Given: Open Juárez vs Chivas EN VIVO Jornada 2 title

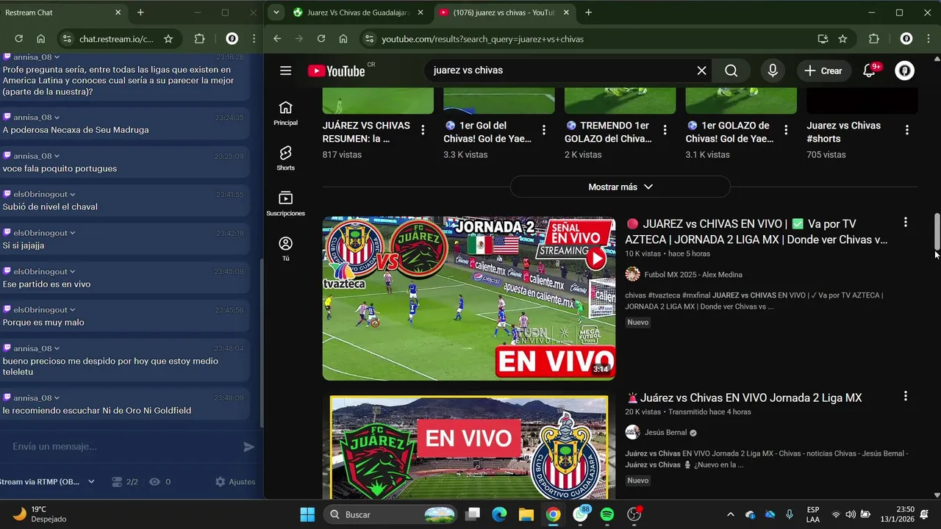Looking at the screenshot, I should click(x=743, y=397).
